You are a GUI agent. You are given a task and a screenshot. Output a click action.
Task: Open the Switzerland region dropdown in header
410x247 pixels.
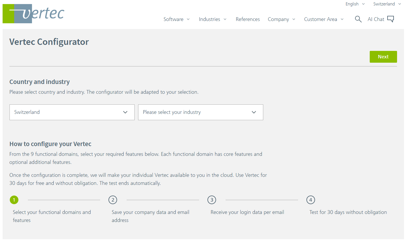[x=387, y=4]
